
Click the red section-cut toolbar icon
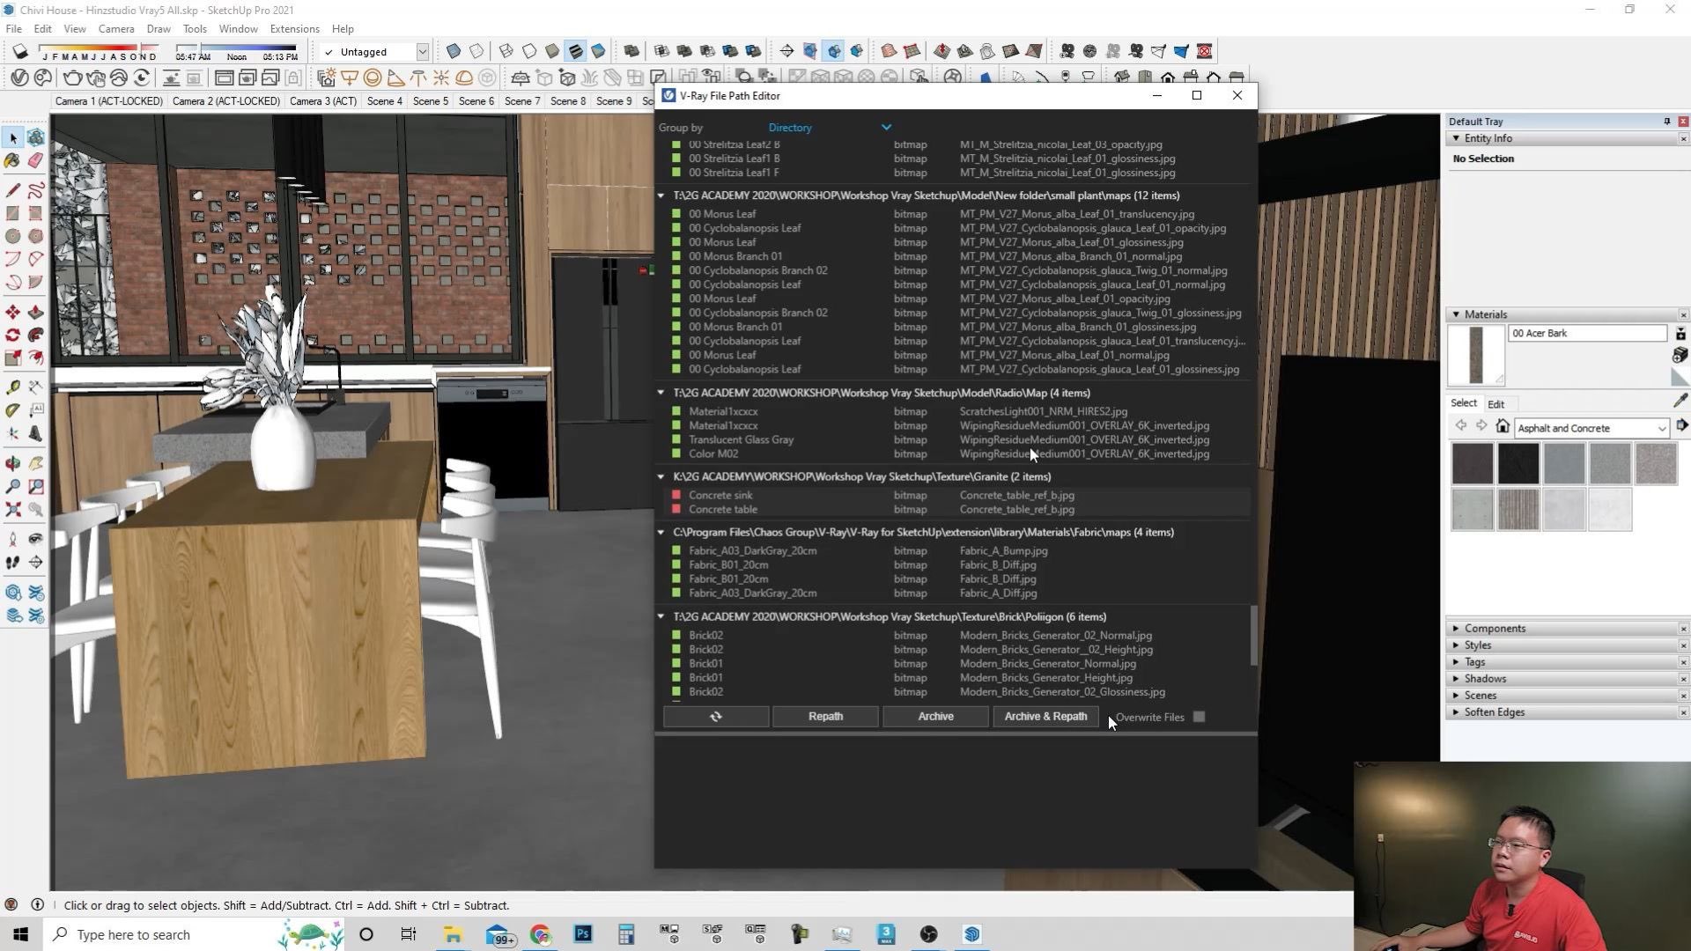click(1205, 51)
